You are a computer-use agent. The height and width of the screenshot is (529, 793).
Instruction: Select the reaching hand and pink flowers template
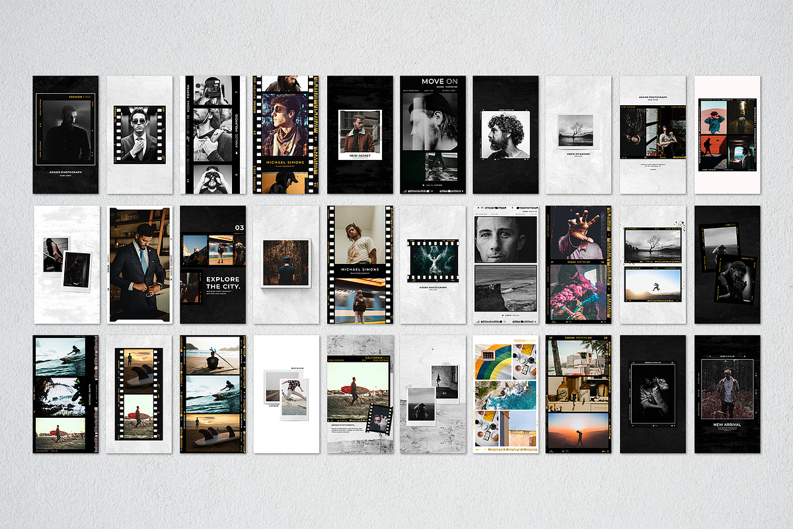580,264
